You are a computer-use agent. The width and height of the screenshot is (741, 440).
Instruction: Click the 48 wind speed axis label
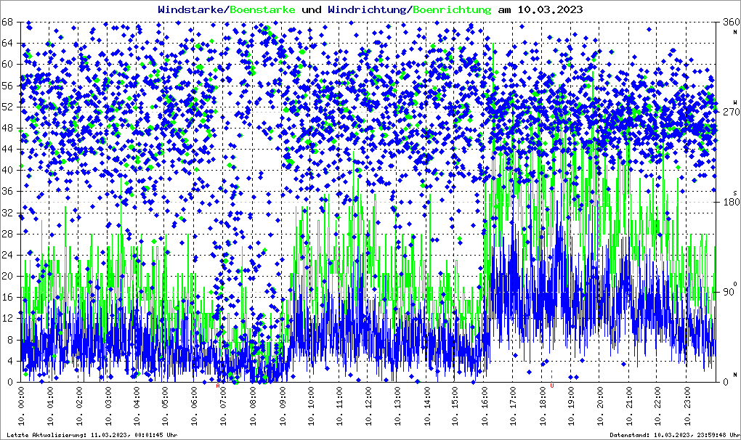pyautogui.click(x=7, y=128)
